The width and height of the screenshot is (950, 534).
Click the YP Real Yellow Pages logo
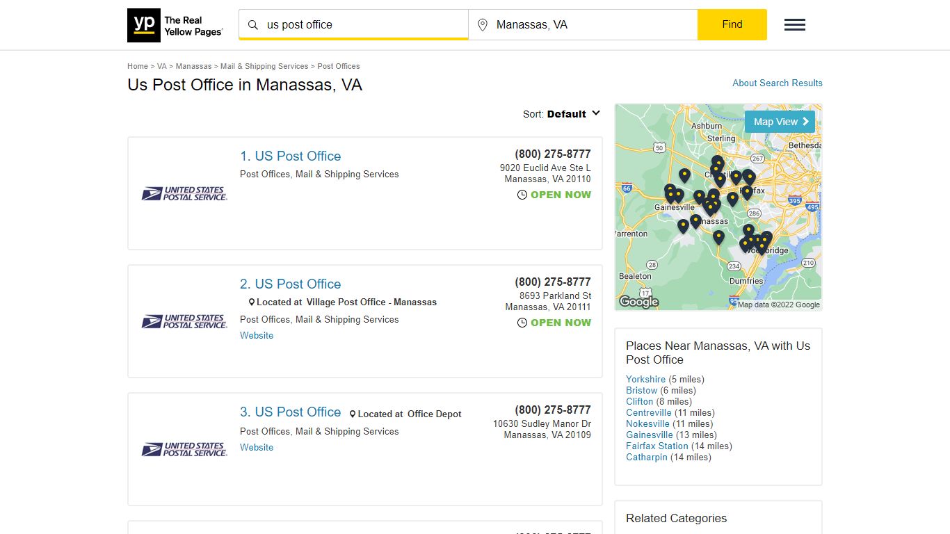[x=175, y=25]
